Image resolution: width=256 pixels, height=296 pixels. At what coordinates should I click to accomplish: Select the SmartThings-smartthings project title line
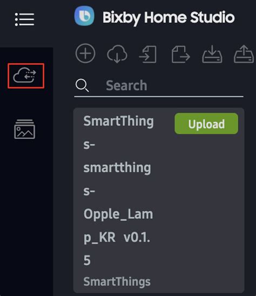tap(118, 156)
